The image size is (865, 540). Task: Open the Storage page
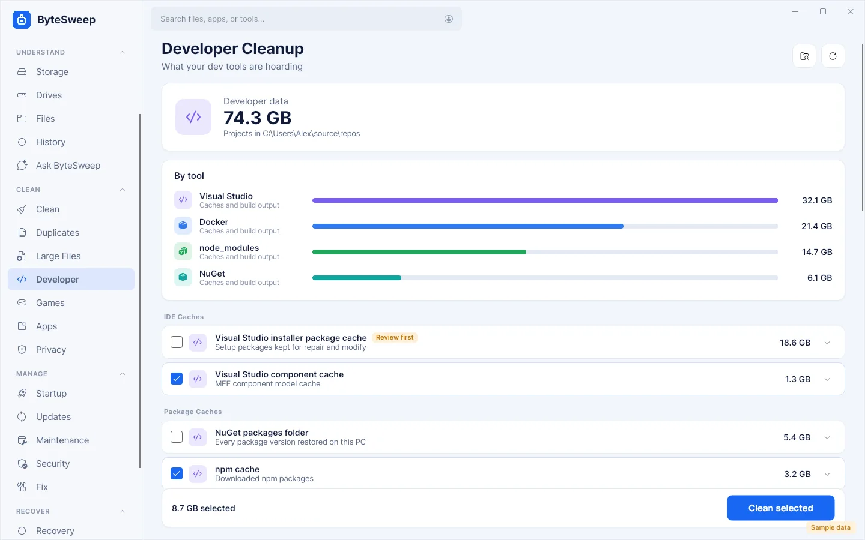pyautogui.click(x=71, y=72)
